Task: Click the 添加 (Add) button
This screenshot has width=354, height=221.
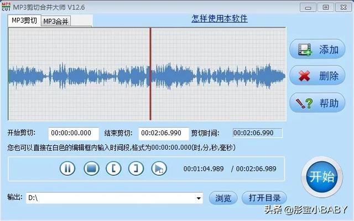Action: click(317, 49)
